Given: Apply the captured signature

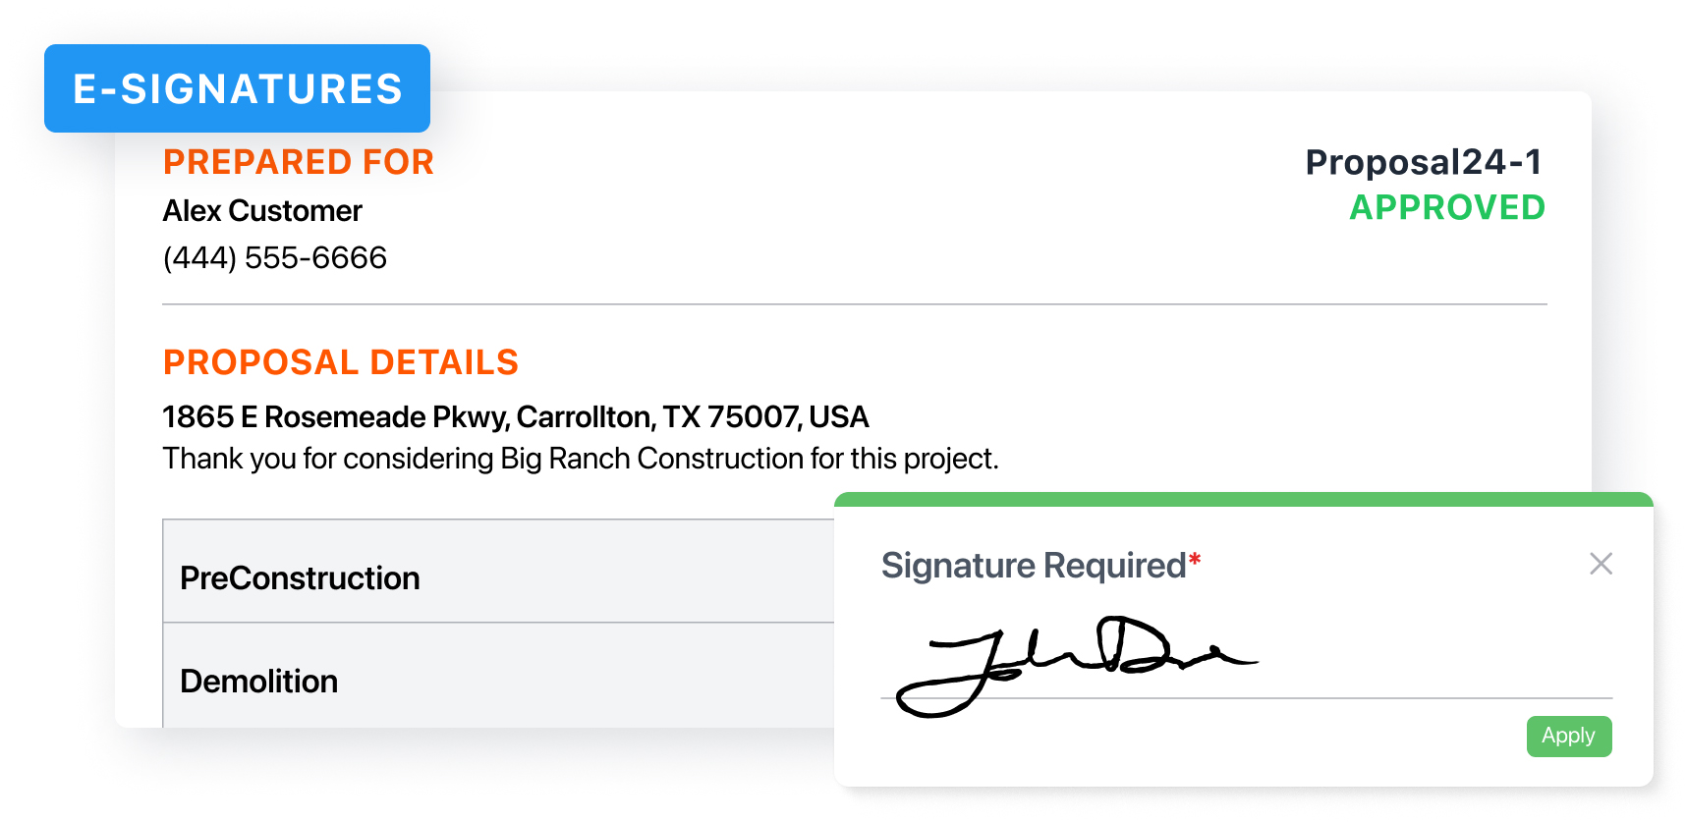Looking at the screenshot, I should click(x=1568, y=736).
